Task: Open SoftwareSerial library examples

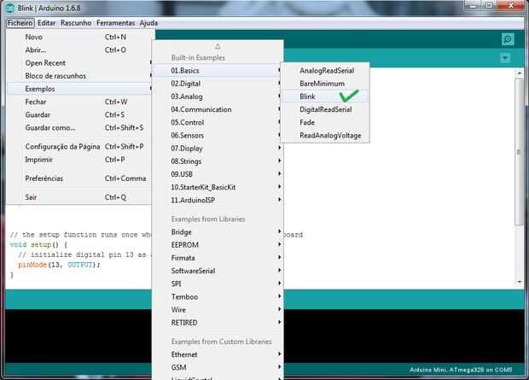Action: pyautogui.click(x=218, y=271)
